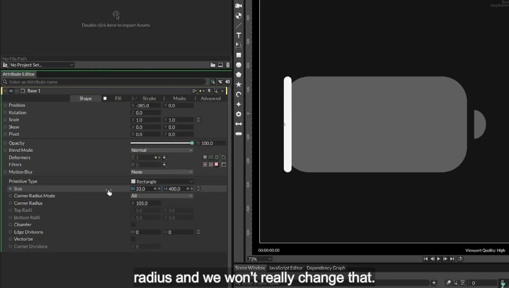
Task: Click the trash icon in Assets panel
Action: pyautogui.click(x=228, y=65)
